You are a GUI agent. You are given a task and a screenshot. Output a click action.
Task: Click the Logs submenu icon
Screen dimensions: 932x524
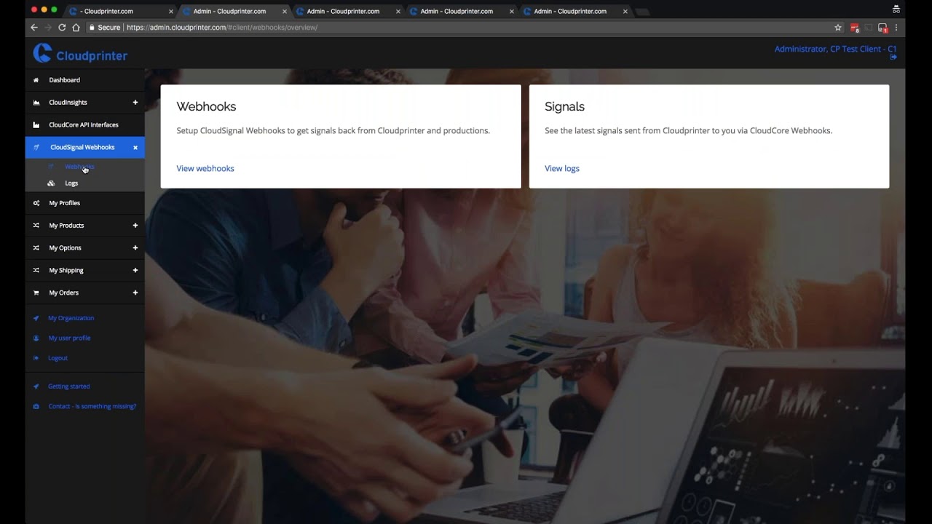(x=51, y=183)
